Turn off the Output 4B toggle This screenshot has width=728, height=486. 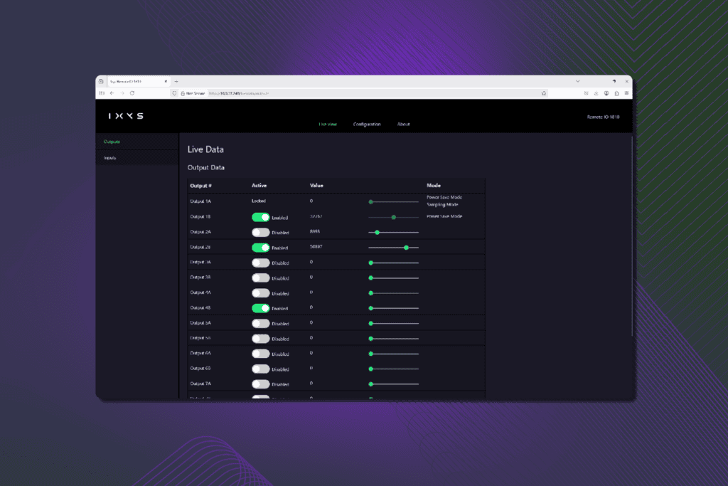(260, 308)
